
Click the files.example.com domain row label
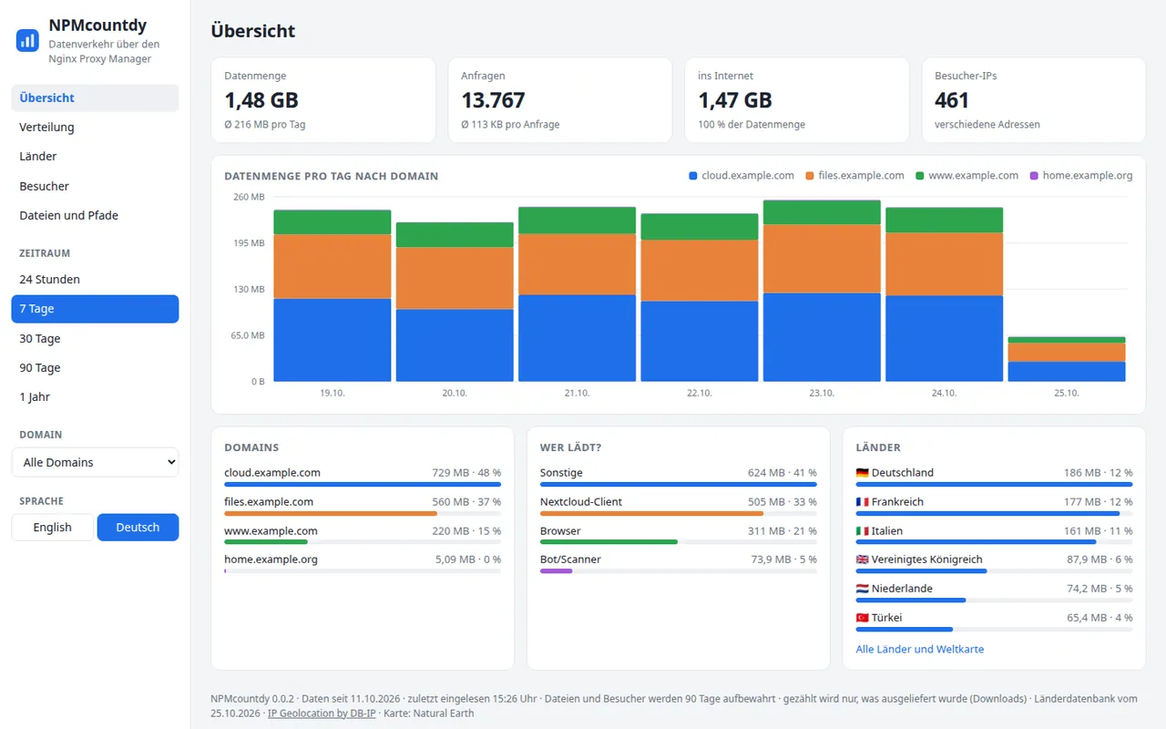point(269,502)
